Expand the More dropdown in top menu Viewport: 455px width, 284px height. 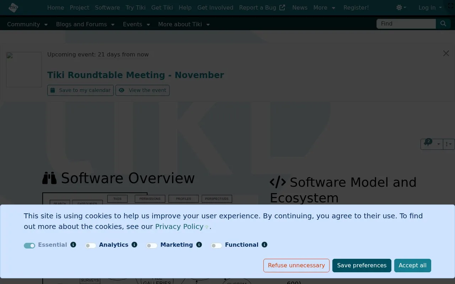click(x=324, y=7)
